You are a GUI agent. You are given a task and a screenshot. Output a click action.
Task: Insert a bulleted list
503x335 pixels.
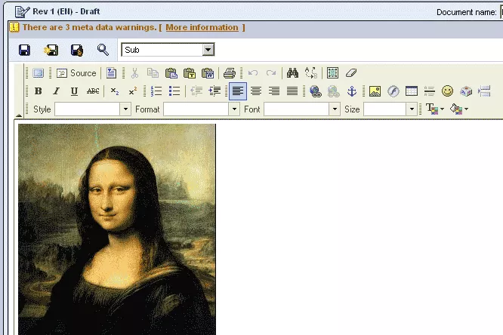pyautogui.click(x=174, y=91)
